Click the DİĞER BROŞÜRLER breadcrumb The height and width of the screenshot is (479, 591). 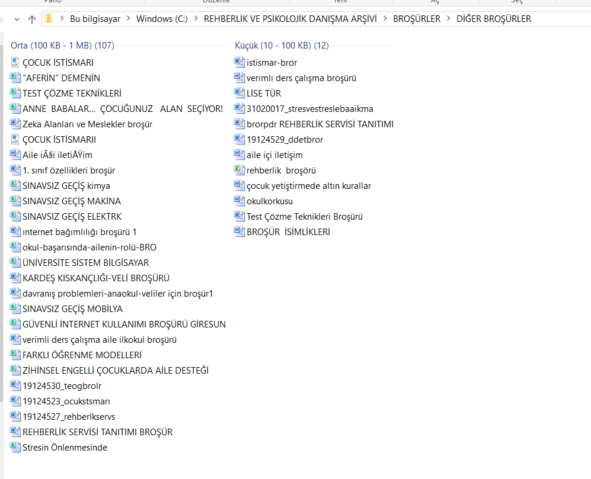[494, 19]
